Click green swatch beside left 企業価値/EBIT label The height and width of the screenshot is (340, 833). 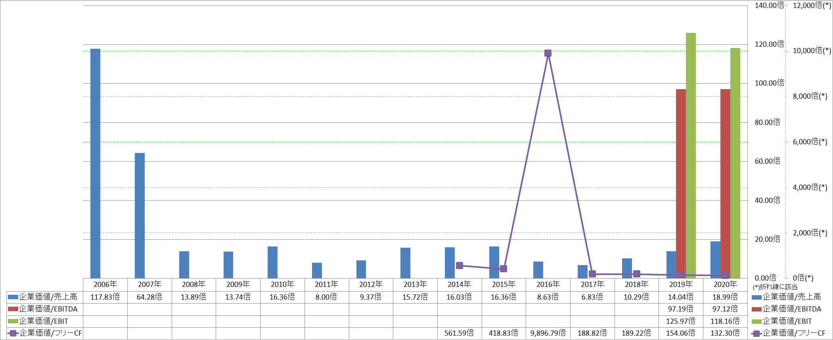point(13,321)
